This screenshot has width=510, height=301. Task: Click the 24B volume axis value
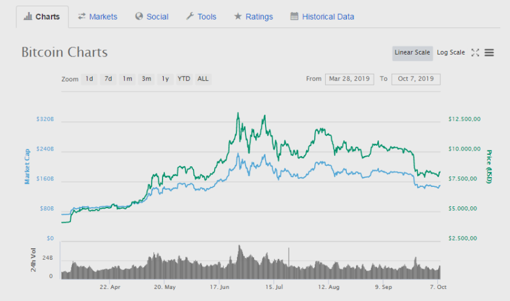click(47, 258)
